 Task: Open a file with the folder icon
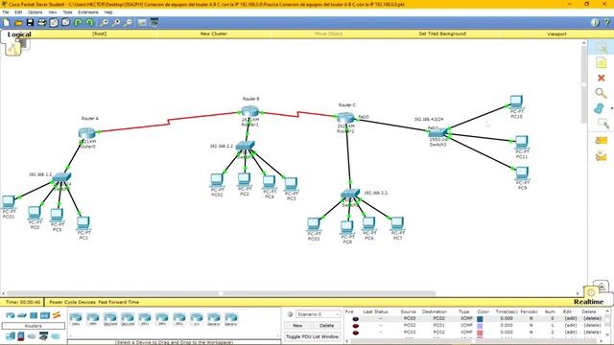(x=18, y=23)
